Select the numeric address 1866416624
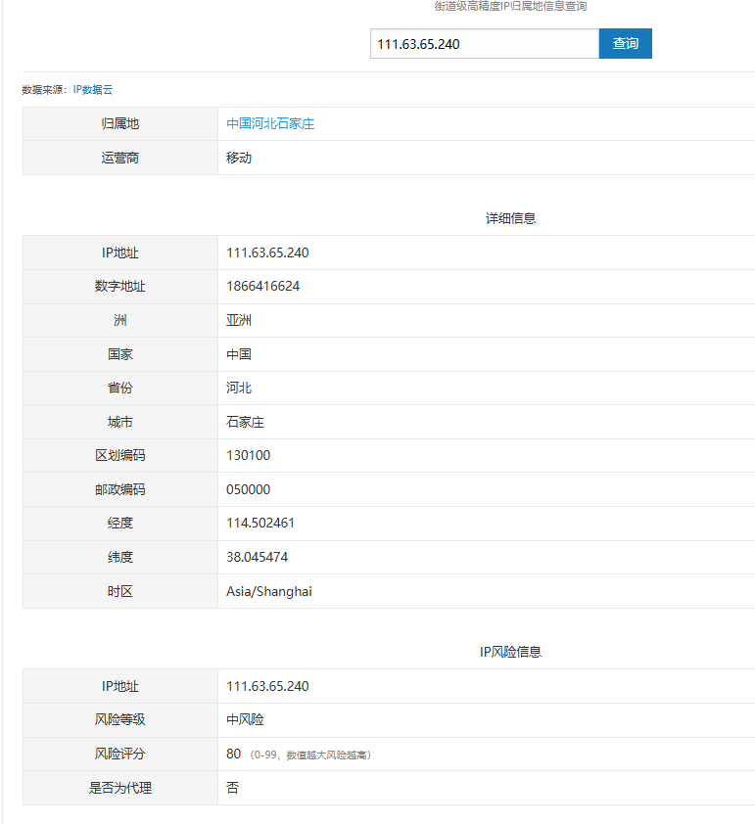The height and width of the screenshot is (824, 755). 262,287
